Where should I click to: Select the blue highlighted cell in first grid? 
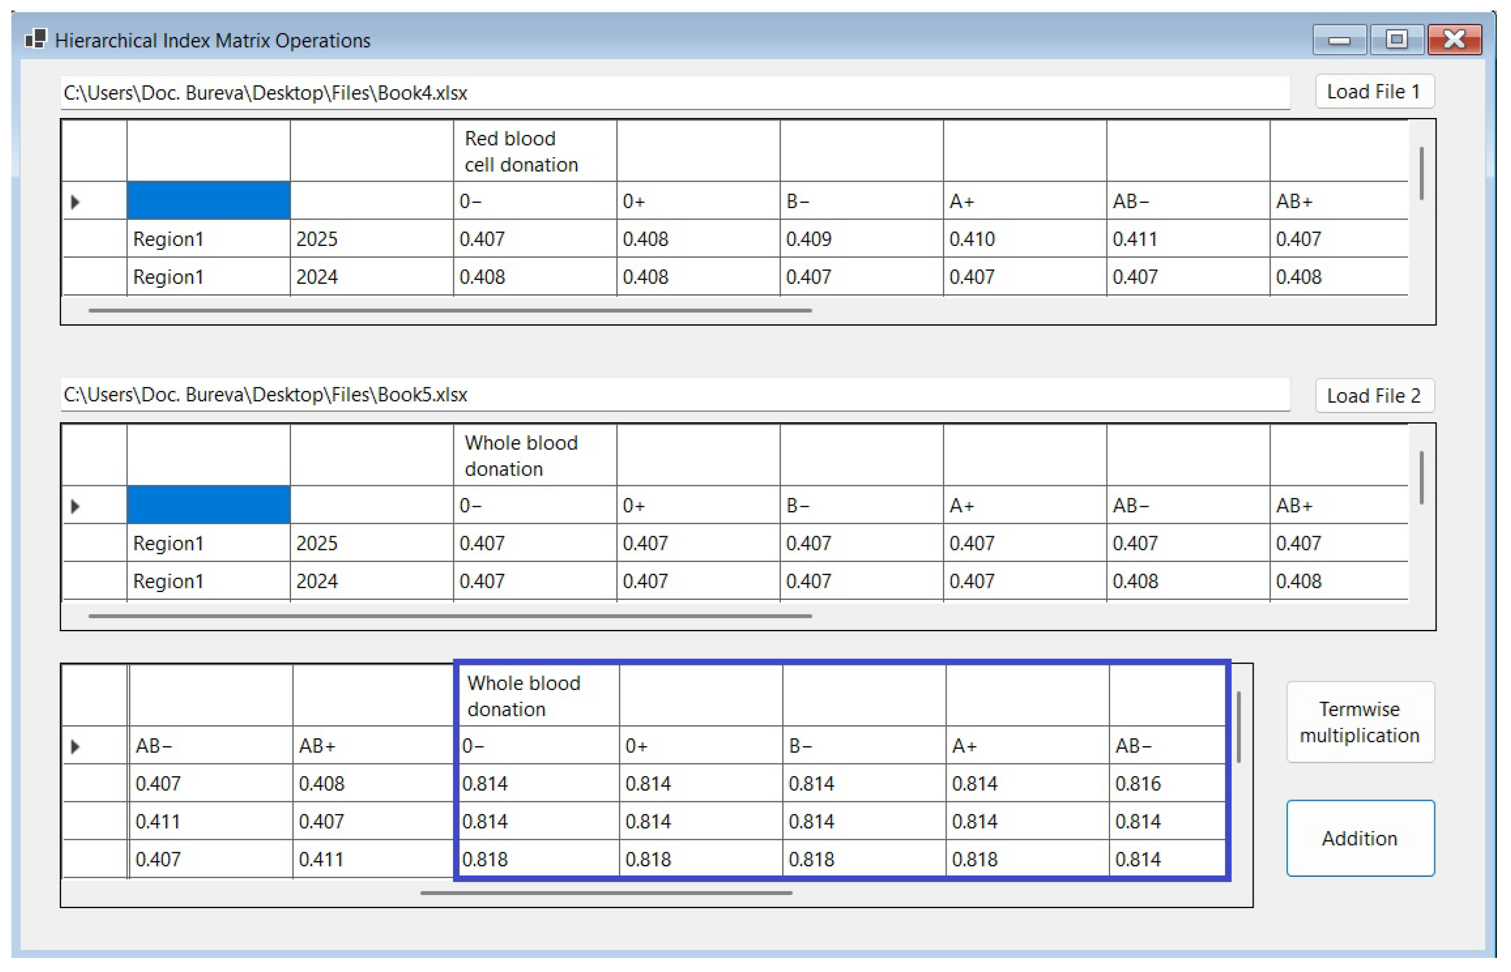[x=208, y=201]
